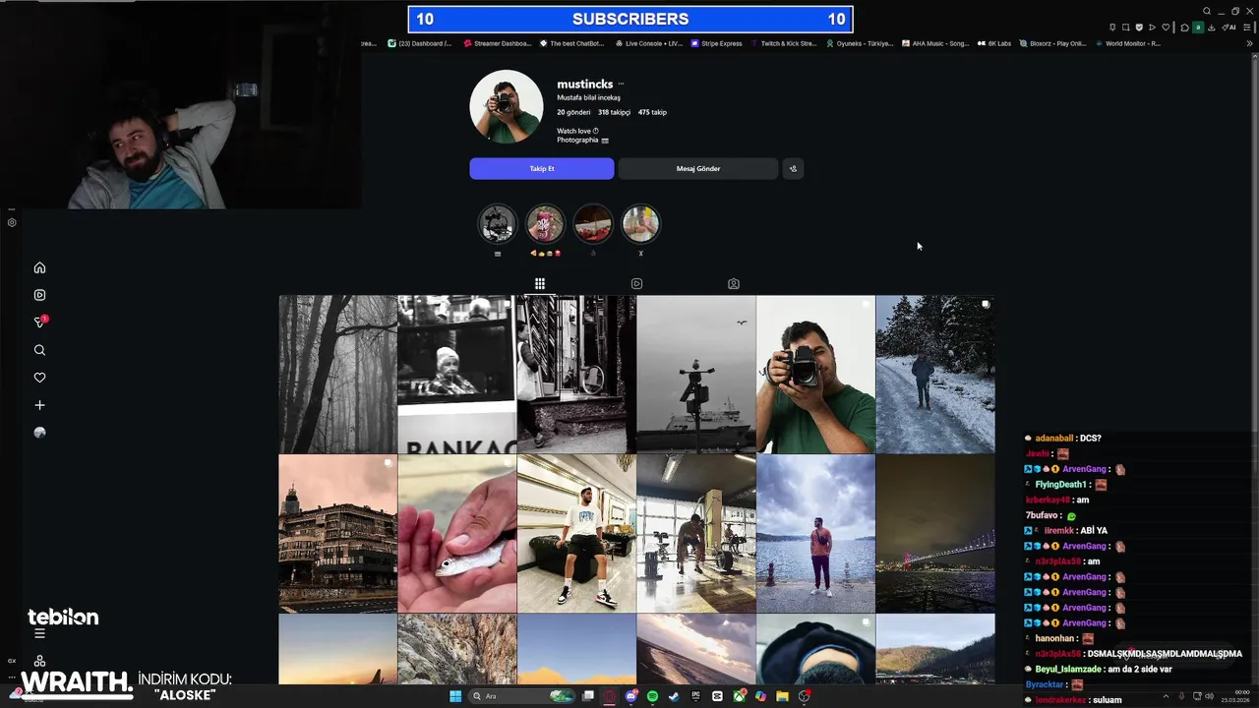Open the 6K Labs bookmark

[x=994, y=43]
